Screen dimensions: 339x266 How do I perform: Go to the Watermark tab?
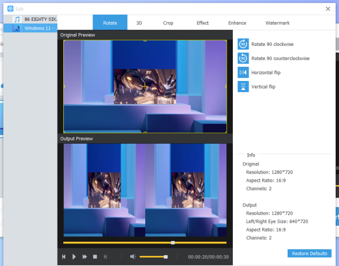point(277,23)
